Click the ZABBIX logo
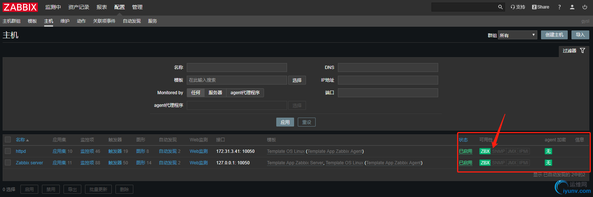The width and height of the screenshot is (593, 197). tap(20, 7)
